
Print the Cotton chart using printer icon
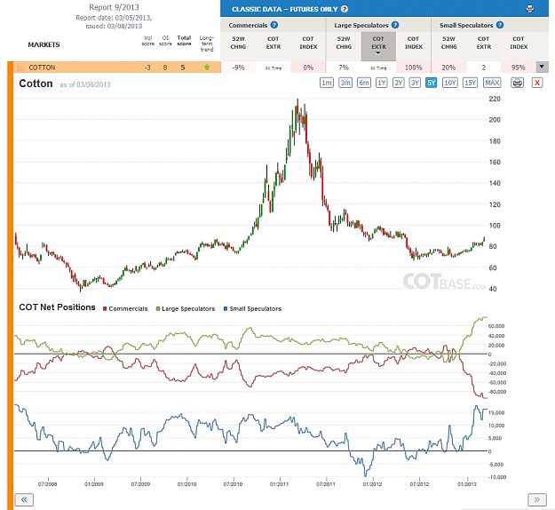click(x=517, y=83)
